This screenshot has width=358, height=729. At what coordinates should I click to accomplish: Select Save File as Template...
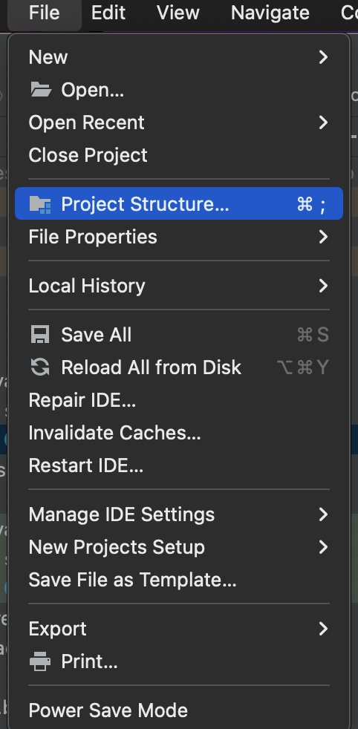(x=179, y=580)
